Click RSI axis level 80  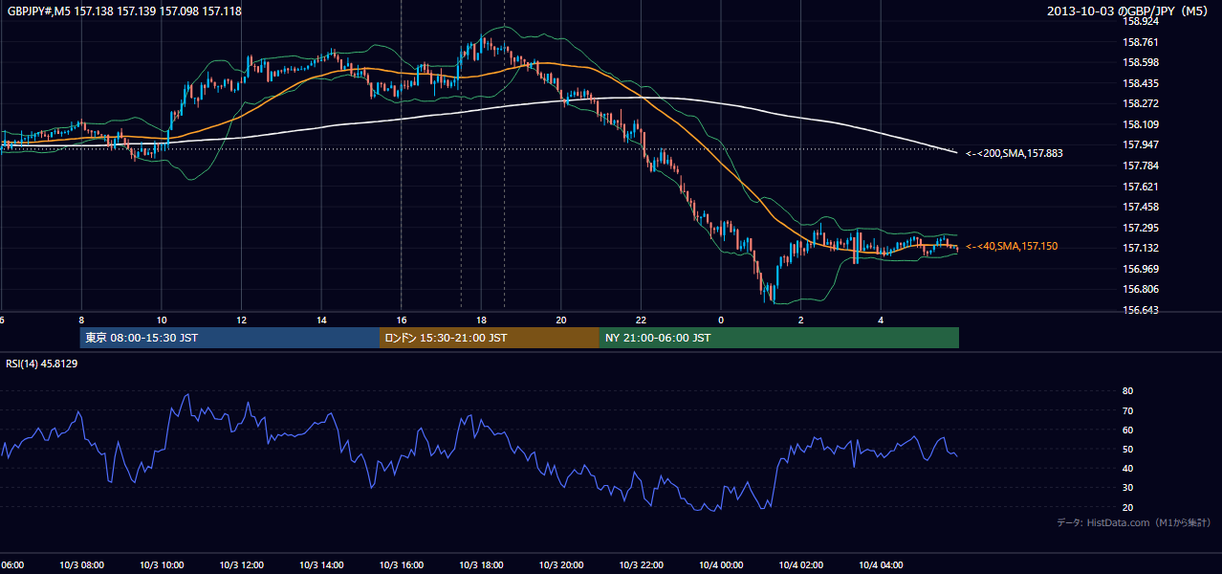tap(1128, 391)
